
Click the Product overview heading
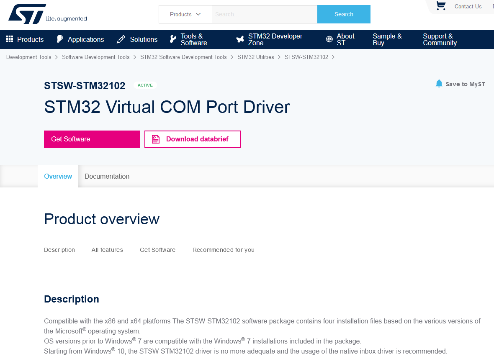point(101,219)
